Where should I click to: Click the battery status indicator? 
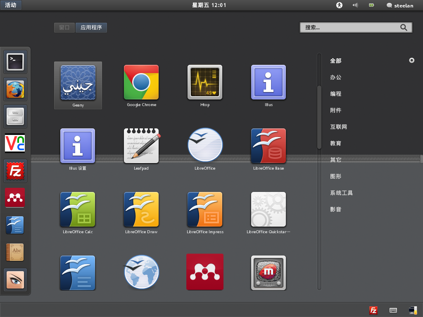tap(371, 5)
